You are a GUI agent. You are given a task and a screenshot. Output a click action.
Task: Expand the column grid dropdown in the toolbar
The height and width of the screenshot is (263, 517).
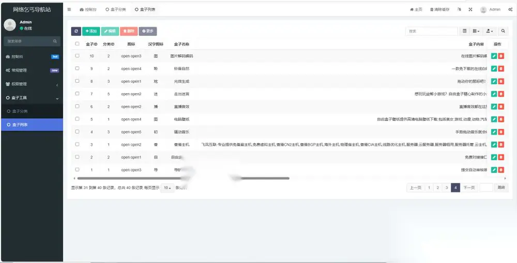point(476,31)
